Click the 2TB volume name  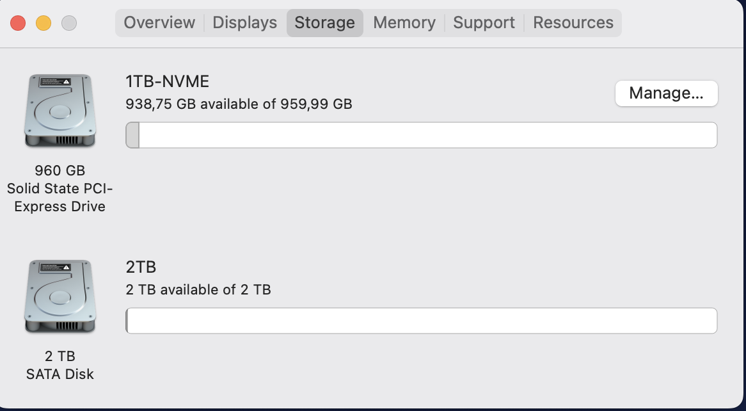[141, 267]
